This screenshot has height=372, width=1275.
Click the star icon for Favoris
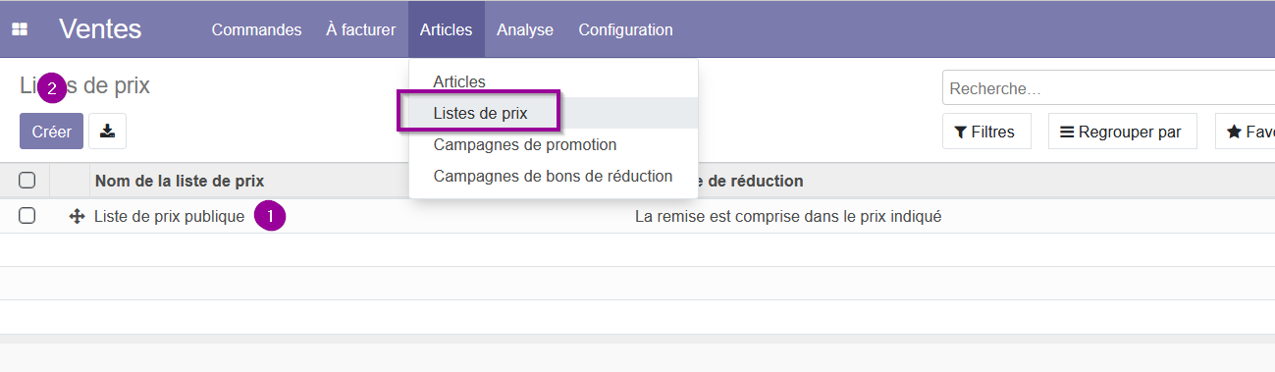pos(1234,132)
